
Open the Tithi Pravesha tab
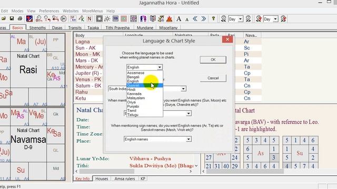point(117,28)
